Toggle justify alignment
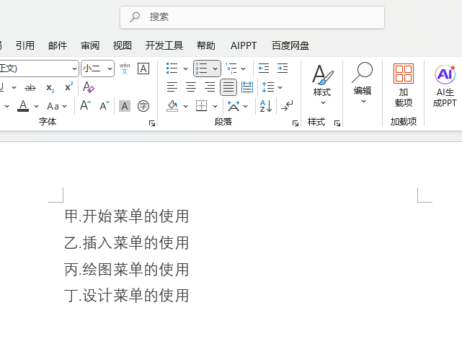Image resolution: width=462 pixels, height=357 pixels. coord(228,87)
